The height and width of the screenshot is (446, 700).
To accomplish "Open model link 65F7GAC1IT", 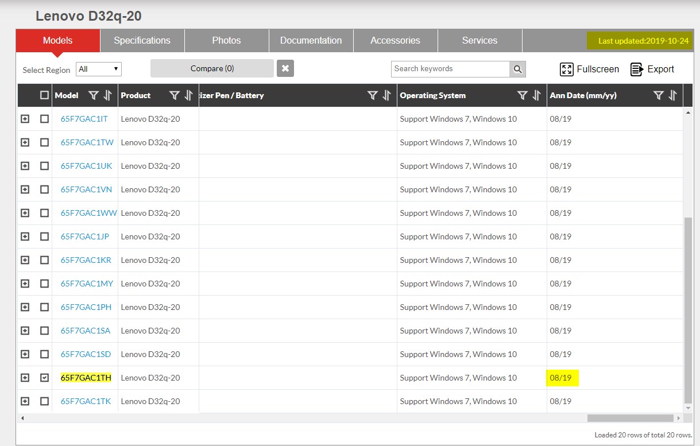I will click(x=84, y=119).
